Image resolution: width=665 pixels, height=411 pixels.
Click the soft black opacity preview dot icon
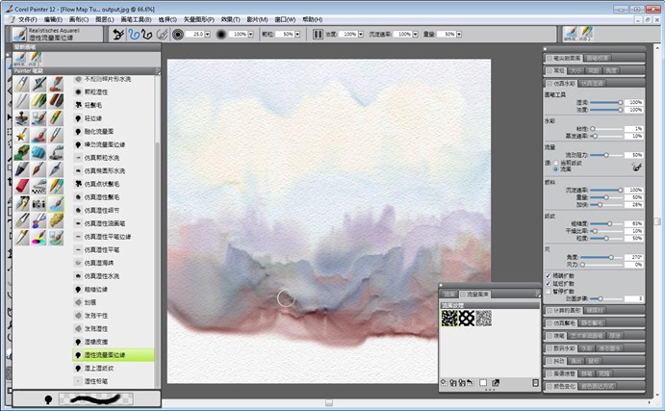[220, 34]
